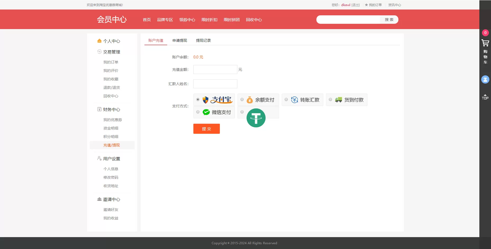
Task: Enable the 货到付款 payment option
Action: tap(330, 99)
